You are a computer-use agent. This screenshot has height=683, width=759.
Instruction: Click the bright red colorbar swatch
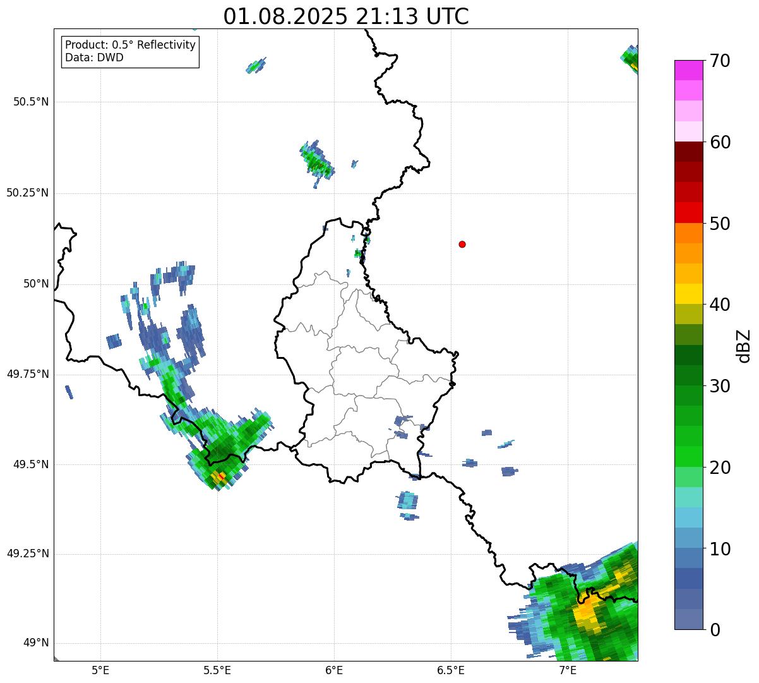(x=689, y=213)
